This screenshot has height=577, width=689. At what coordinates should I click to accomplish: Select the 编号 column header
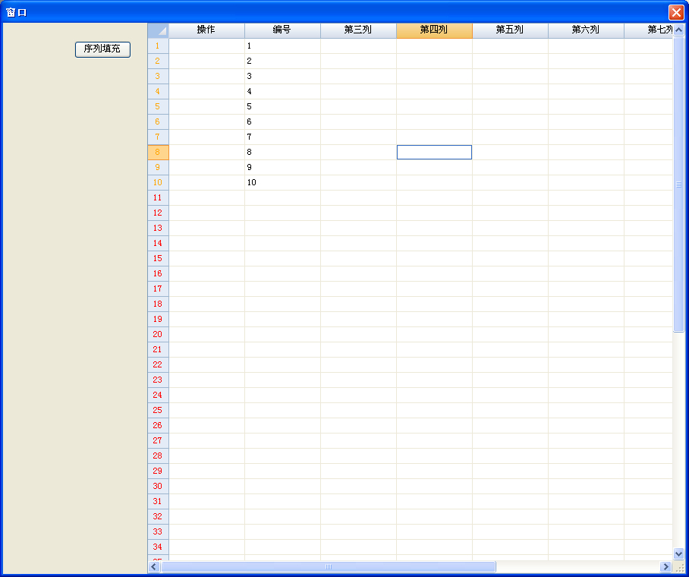coord(282,30)
